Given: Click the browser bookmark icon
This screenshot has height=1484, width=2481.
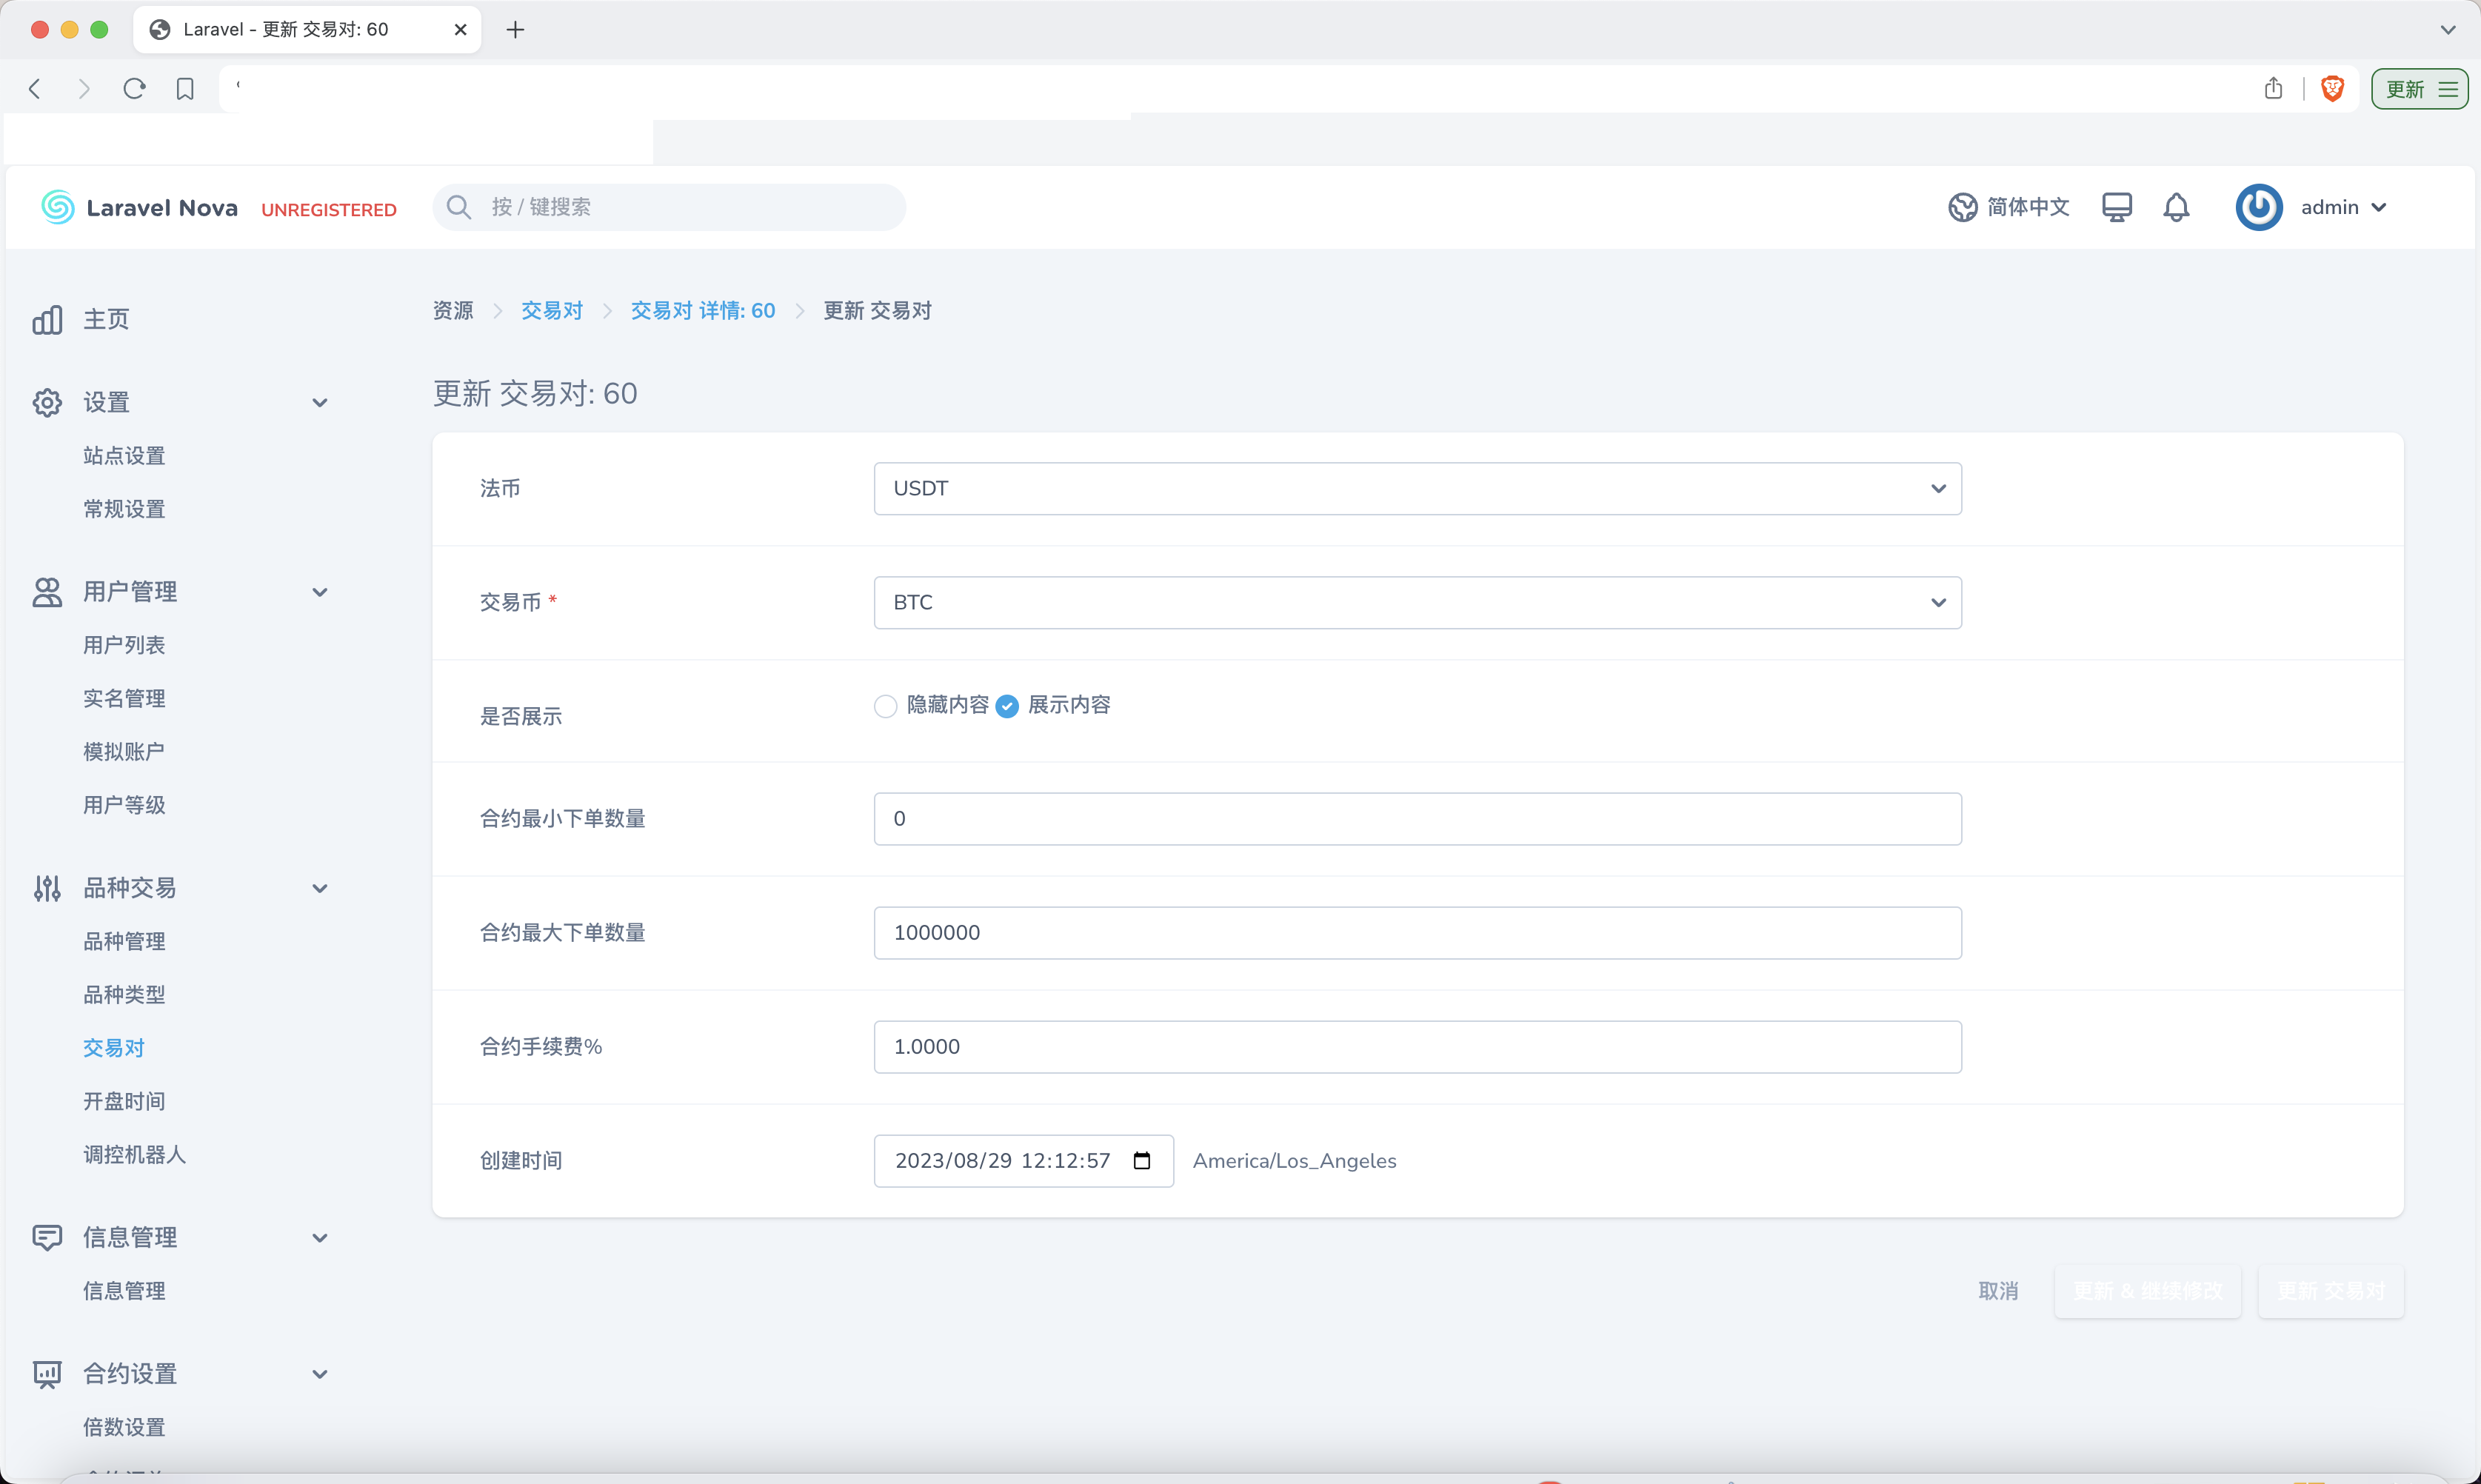Looking at the screenshot, I should tap(185, 89).
